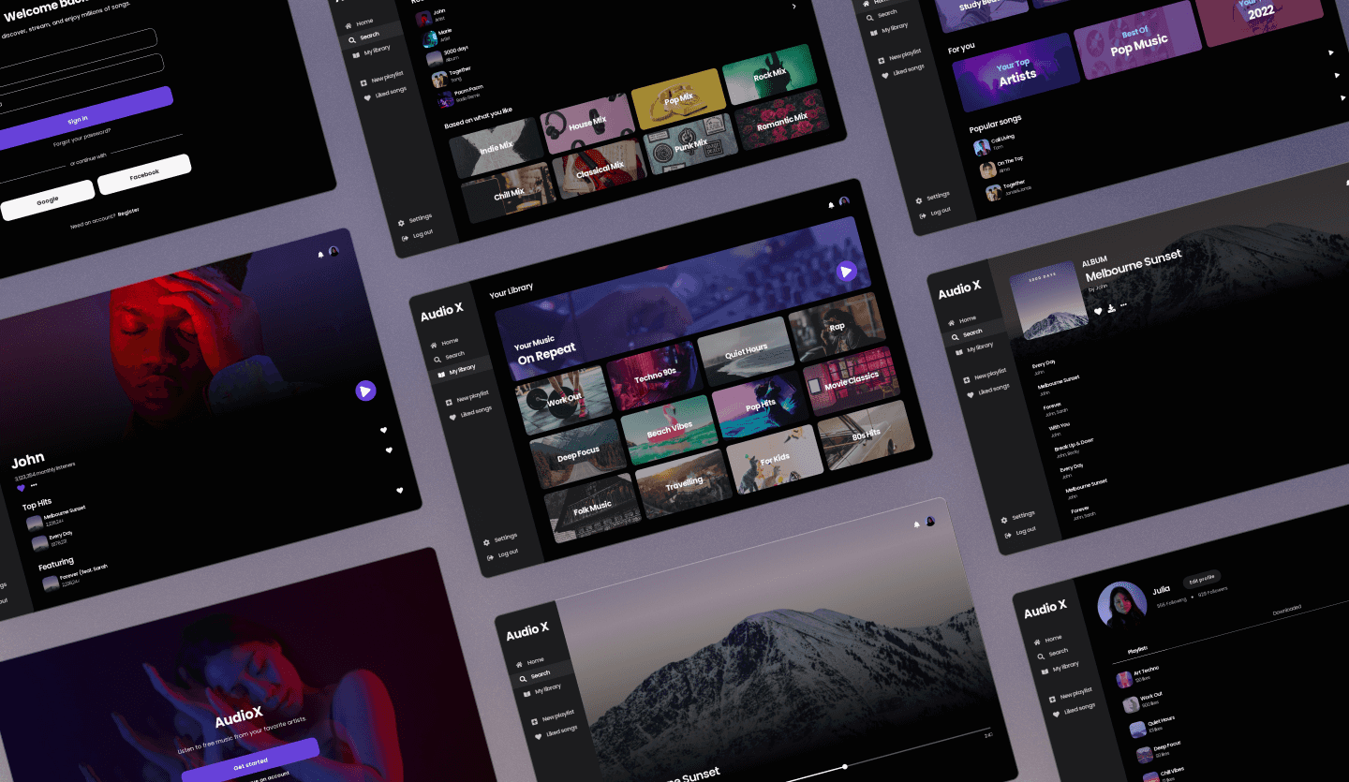This screenshot has height=782, width=1349.
Task: Click Edit profile button next to Julia
Action: (x=1201, y=580)
